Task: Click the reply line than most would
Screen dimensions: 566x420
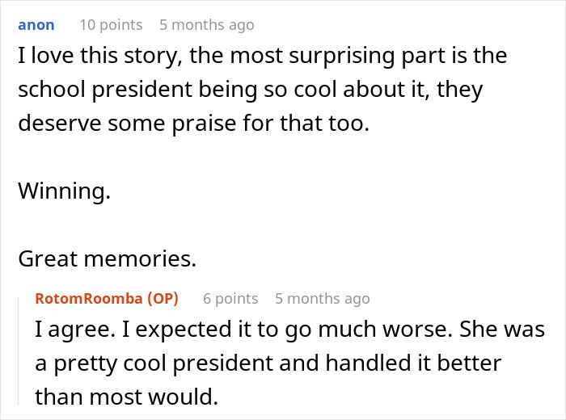Action: click(x=127, y=397)
